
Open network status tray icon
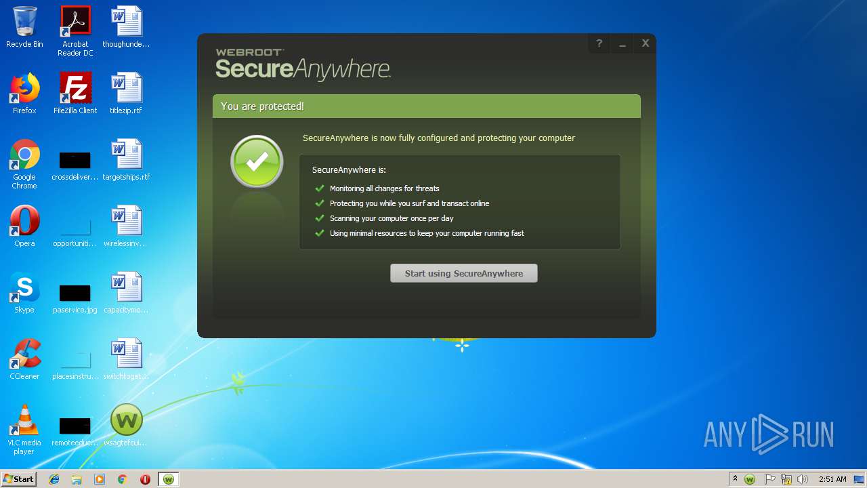click(x=786, y=479)
